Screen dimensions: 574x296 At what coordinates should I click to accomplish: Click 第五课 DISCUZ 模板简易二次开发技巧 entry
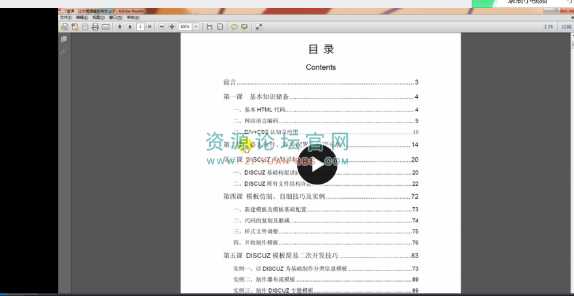(321, 256)
